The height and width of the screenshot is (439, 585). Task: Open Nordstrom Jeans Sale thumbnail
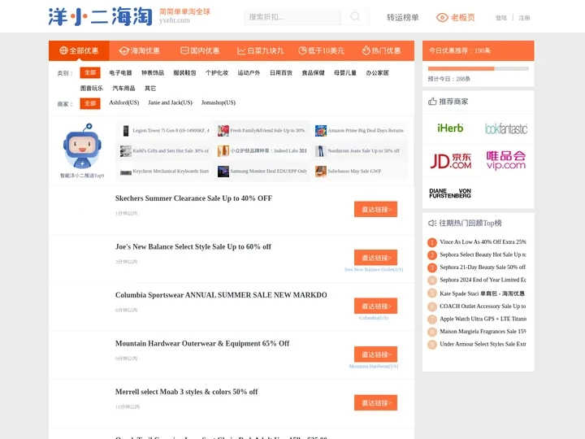321,151
